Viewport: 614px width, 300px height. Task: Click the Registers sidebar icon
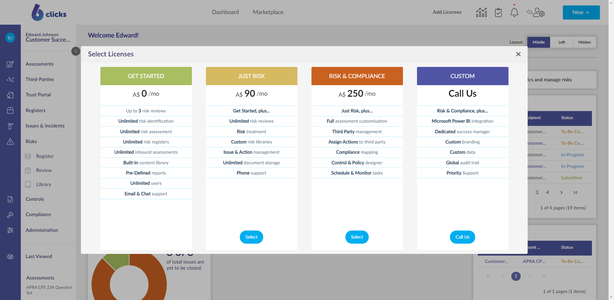coord(10,110)
